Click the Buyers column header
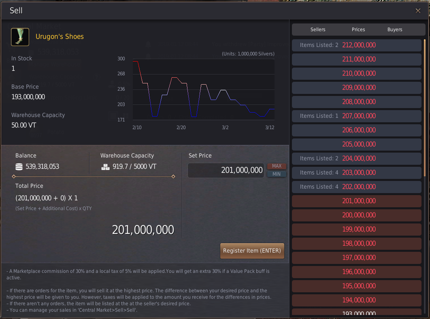The height and width of the screenshot is (319, 430). click(395, 30)
